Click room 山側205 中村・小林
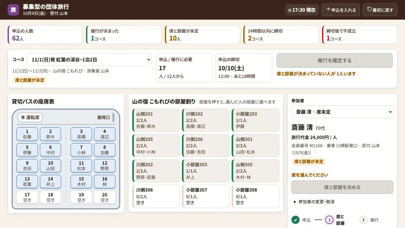405x228 pixels. pos(156,146)
